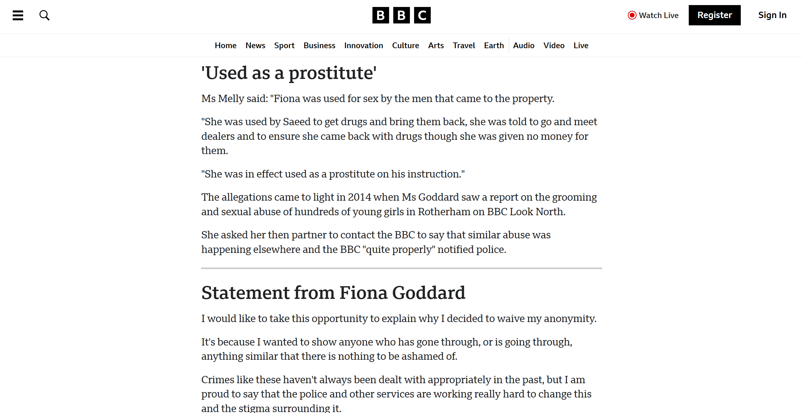Select Culture in the navigation bar

click(x=405, y=46)
